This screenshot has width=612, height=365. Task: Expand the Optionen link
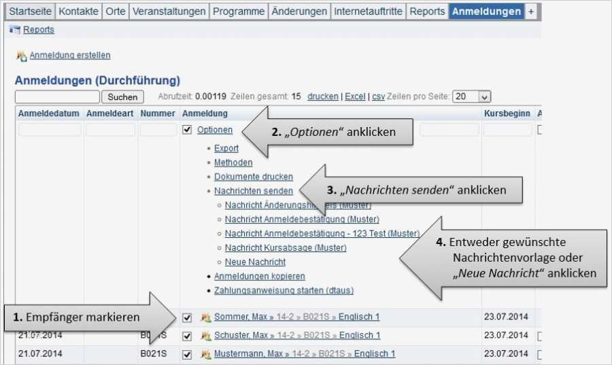tap(215, 130)
